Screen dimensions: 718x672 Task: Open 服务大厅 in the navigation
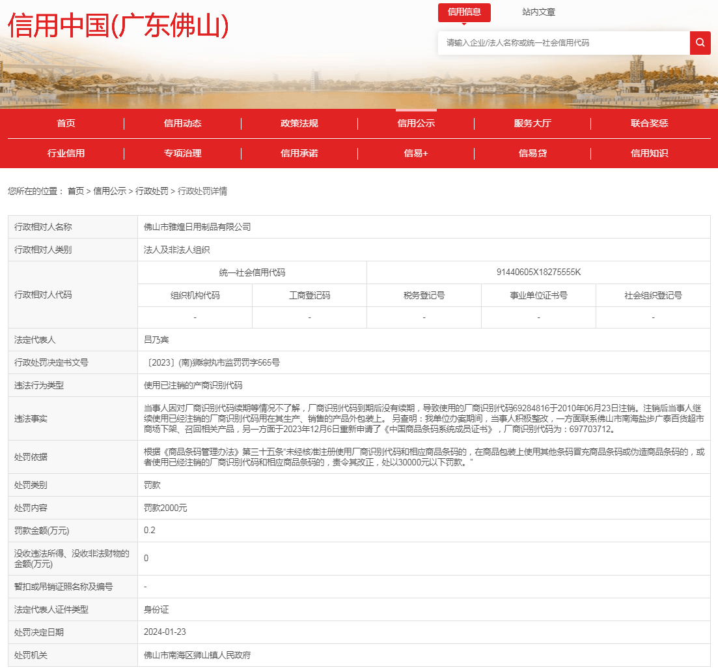pos(532,123)
